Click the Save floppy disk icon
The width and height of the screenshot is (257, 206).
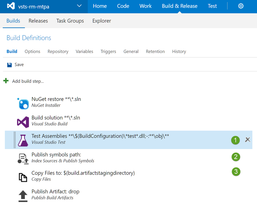[9, 65]
